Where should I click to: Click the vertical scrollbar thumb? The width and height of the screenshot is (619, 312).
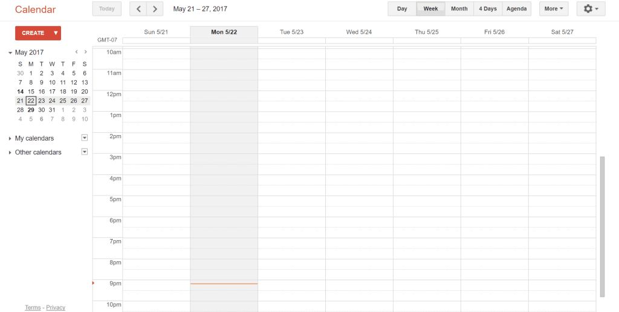[x=602, y=226]
